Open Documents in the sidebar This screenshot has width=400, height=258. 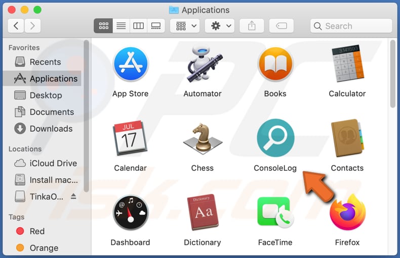[x=42, y=112]
